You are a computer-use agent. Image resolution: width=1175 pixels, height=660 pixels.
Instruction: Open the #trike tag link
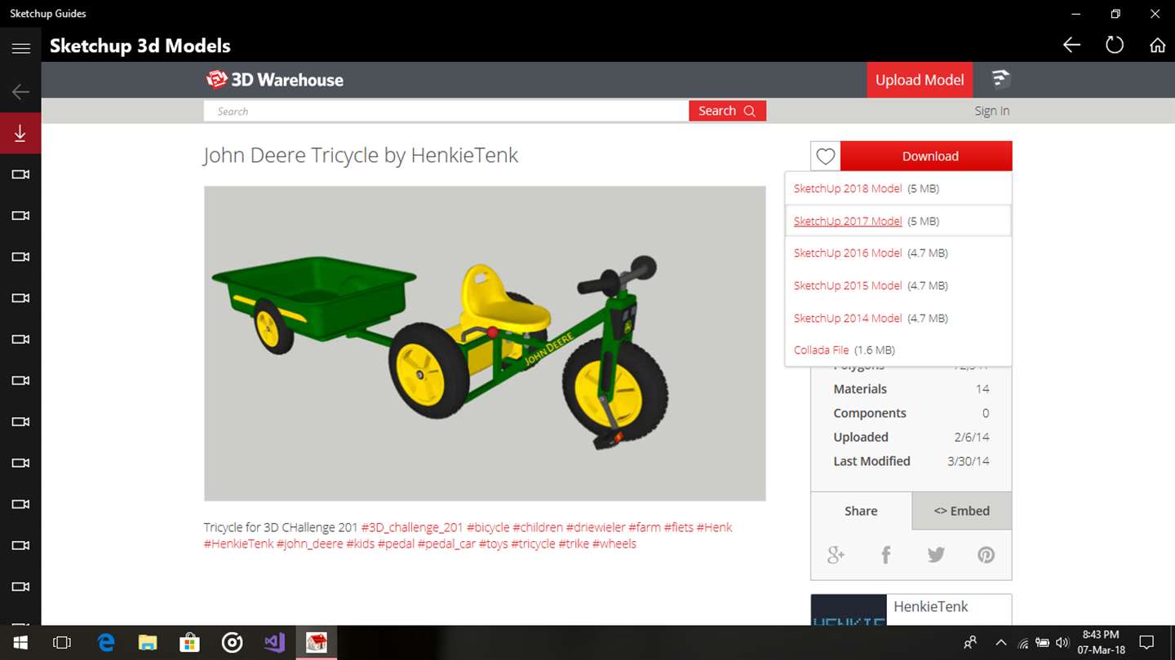pos(574,543)
